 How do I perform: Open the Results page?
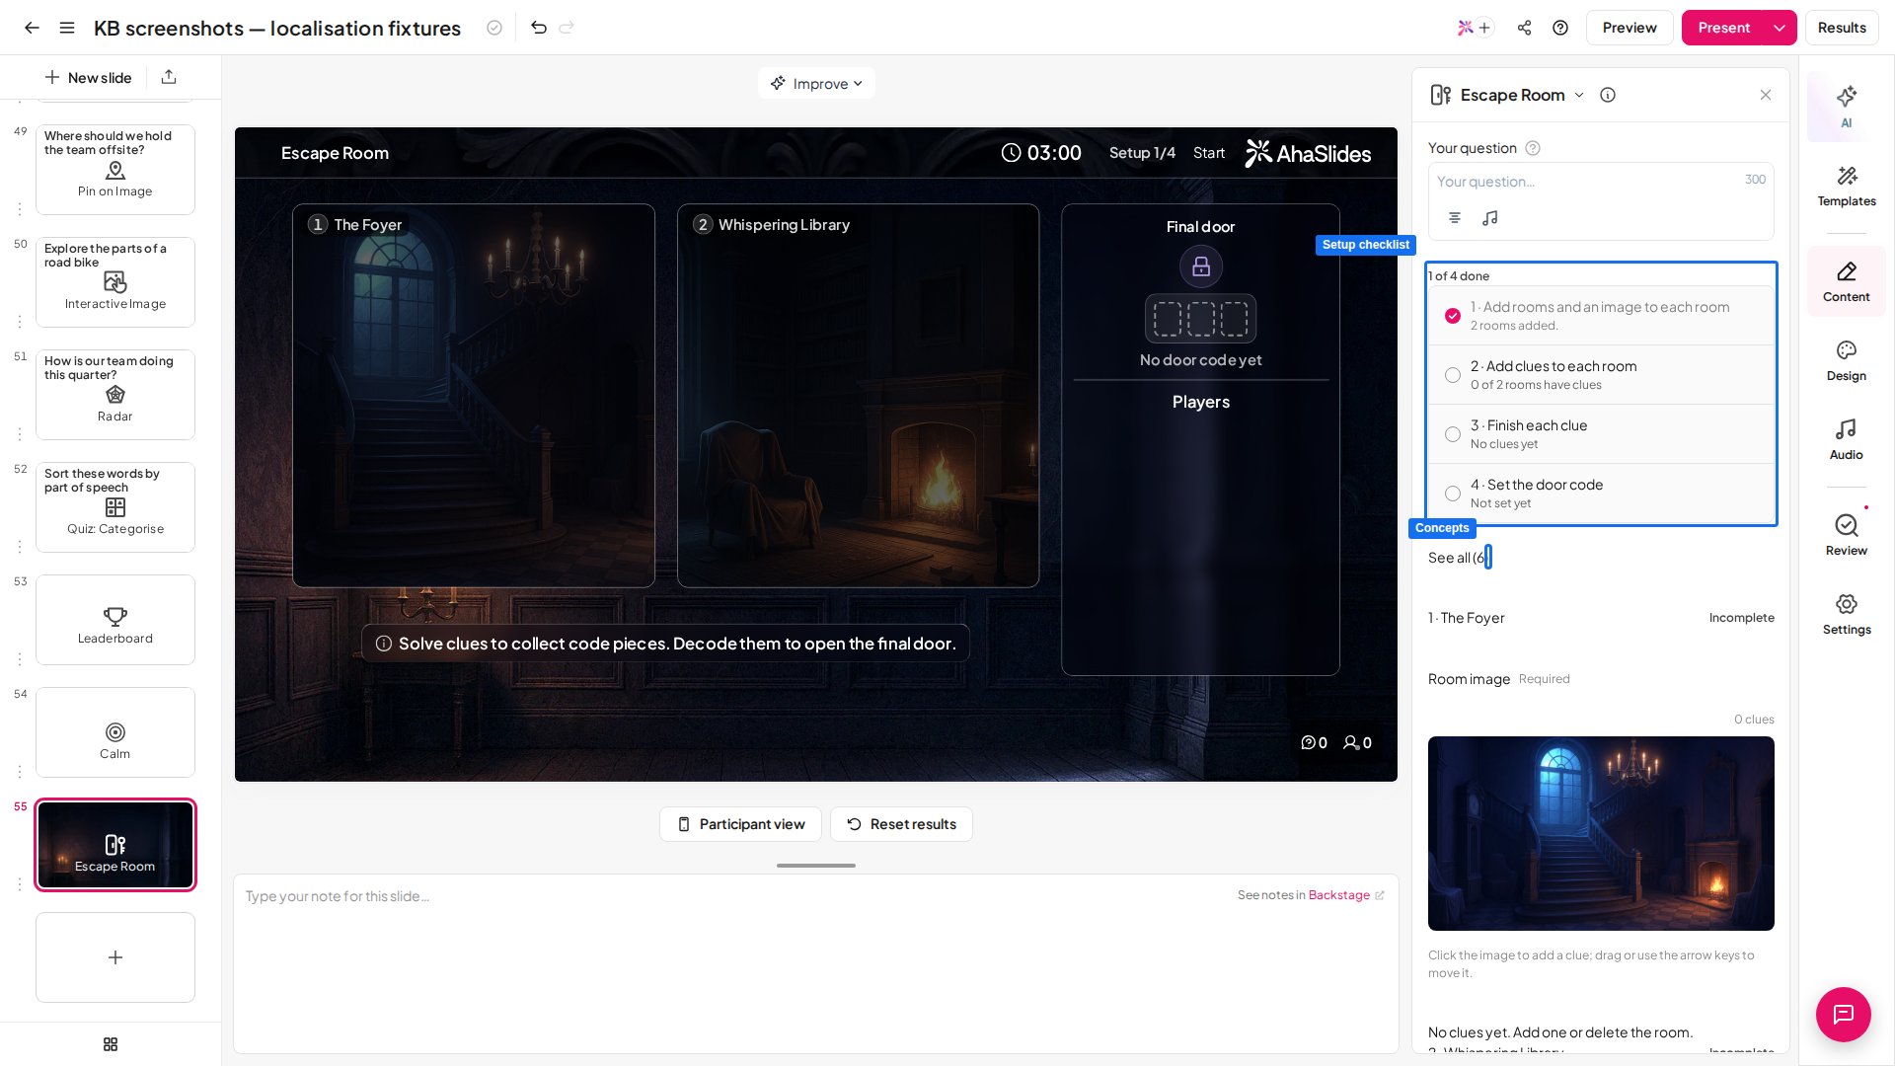coord(1842,28)
